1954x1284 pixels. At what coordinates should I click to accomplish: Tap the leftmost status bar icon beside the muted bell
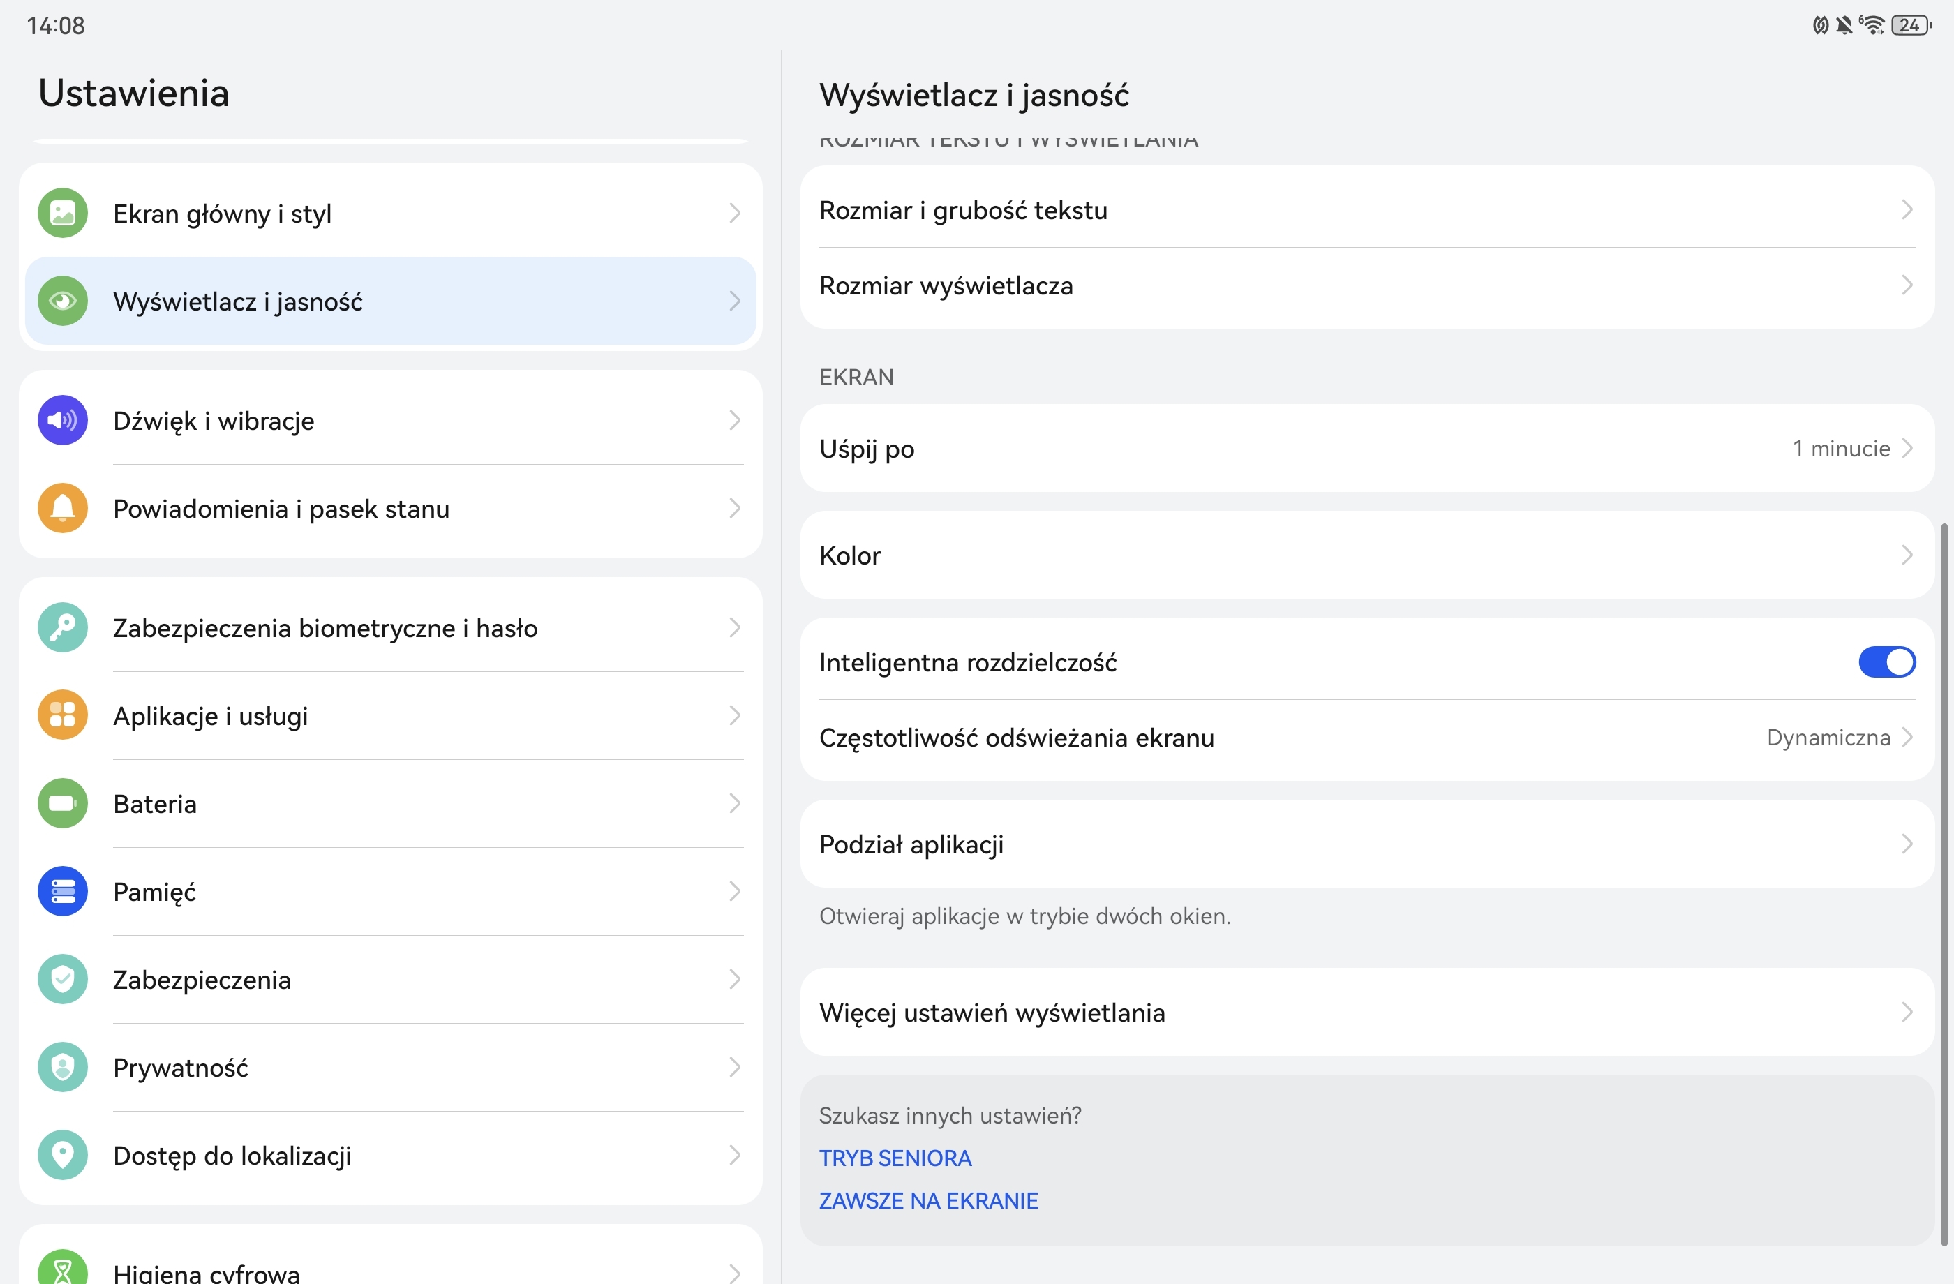(1820, 24)
